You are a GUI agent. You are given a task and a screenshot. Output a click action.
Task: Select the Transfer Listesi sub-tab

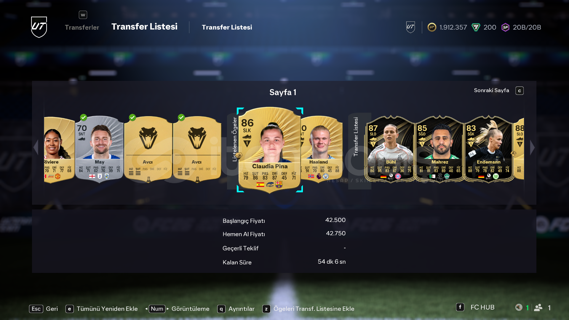click(x=227, y=27)
